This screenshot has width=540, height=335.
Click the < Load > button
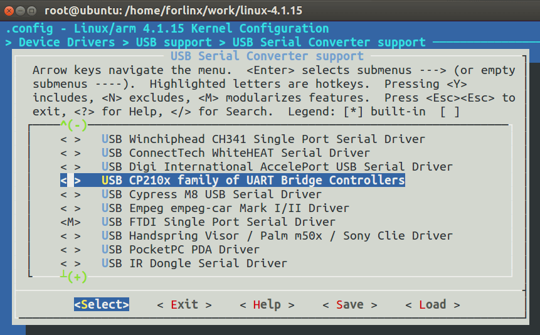pyautogui.click(x=433, y=305)
